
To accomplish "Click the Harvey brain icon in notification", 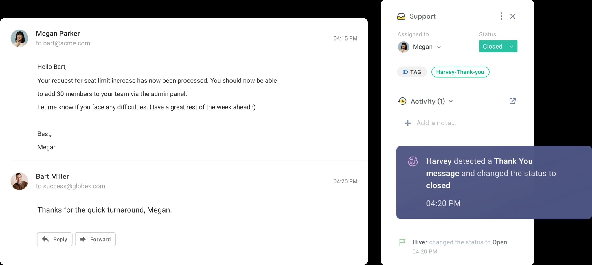I will tap(413, 161).
